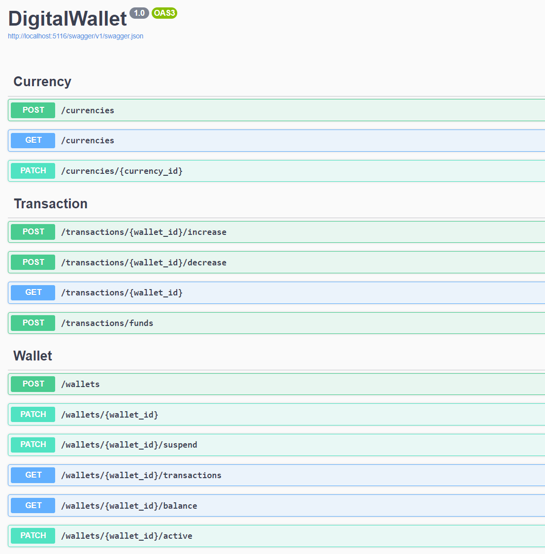Viewport: 545px width, 554px height.
Task: Expand POST /transactions/{wallet_id}/decrease endpoint
Action: click(276, 262)
